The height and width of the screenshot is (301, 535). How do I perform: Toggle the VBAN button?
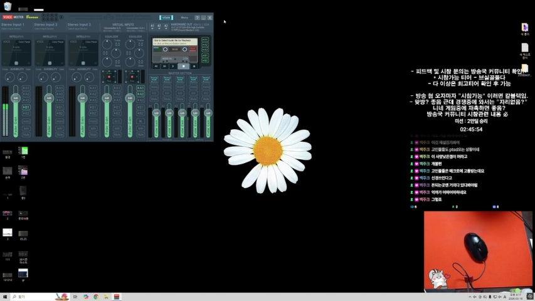tap(166, 18)
